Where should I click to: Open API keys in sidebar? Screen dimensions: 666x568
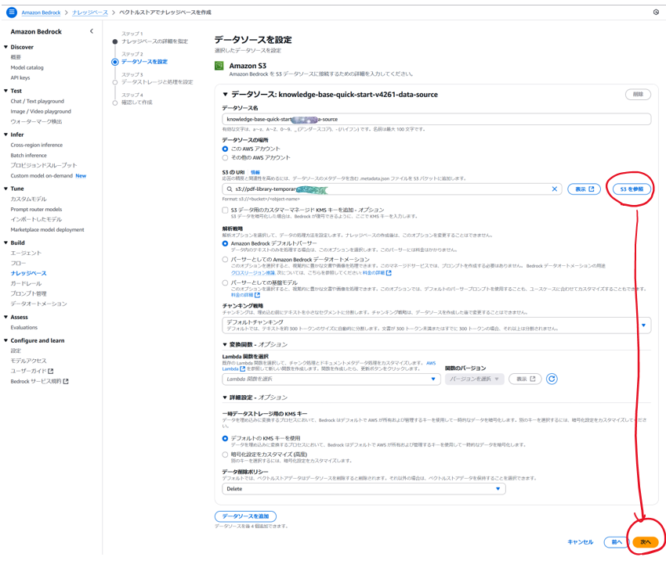[20, 77]
